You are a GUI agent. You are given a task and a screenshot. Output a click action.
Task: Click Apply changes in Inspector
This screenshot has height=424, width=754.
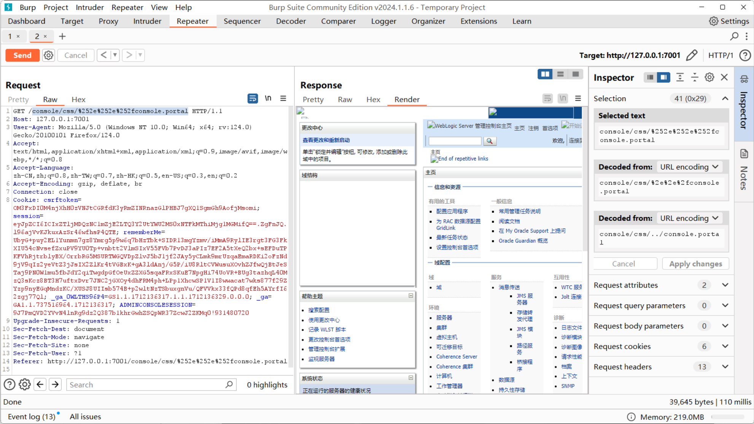click(695, 264)
